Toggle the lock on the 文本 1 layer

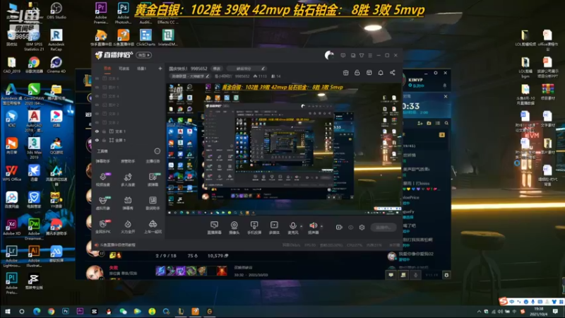[x=104, y=131]
